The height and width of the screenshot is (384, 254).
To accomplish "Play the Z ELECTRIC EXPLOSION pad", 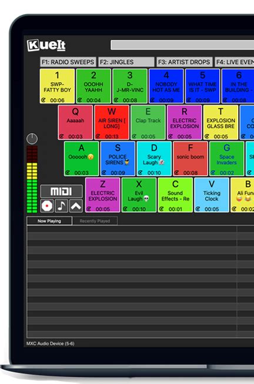I will pyautogui.click(x=103, y=195).
